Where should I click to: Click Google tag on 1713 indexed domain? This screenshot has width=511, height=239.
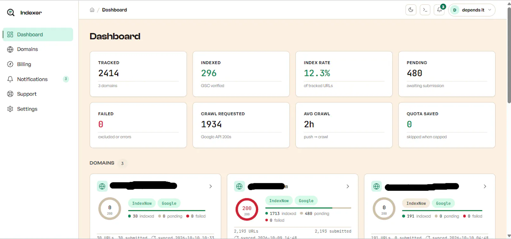tap(306, 201)
